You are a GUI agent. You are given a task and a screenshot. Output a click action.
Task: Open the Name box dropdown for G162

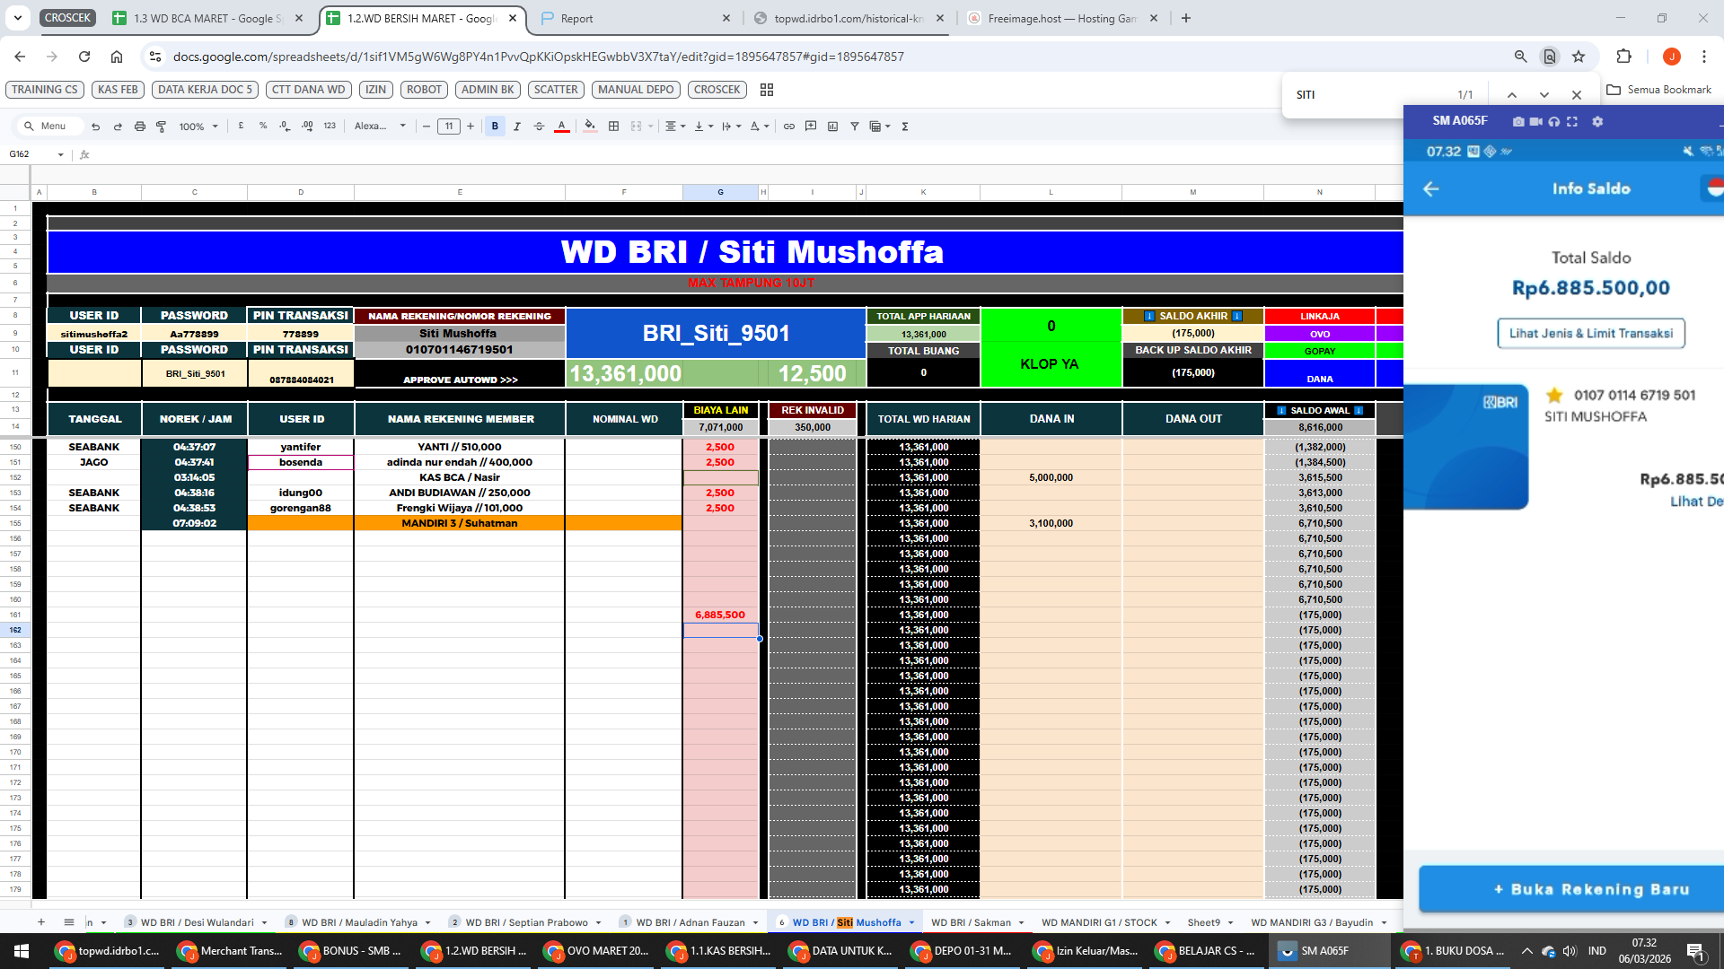point(61,154)
